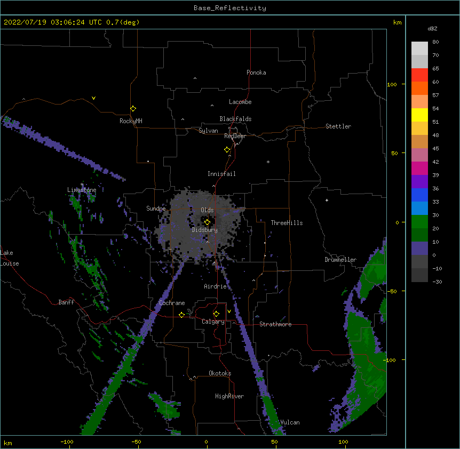Click the HighRiver town label
The height and width of the screenshot is (449, 460).
coord(229,396)
